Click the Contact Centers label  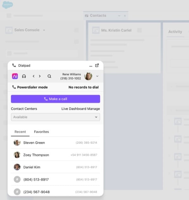click(24, 109)
